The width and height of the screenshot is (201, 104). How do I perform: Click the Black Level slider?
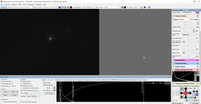[x=188, y=49]
